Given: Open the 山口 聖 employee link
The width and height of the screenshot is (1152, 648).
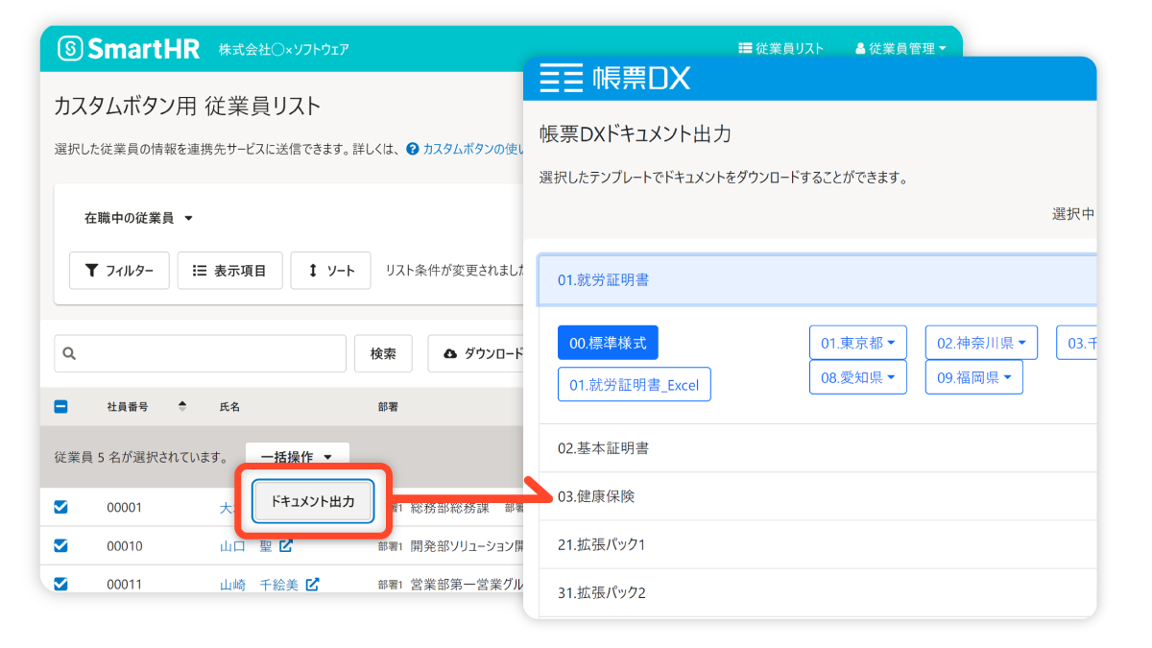Looking at the screenshot, I should [x=246, y=546].
